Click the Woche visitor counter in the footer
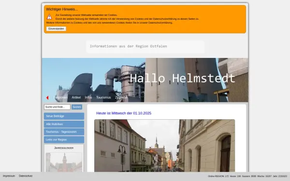The image size is (290, 181). point(264,176)
